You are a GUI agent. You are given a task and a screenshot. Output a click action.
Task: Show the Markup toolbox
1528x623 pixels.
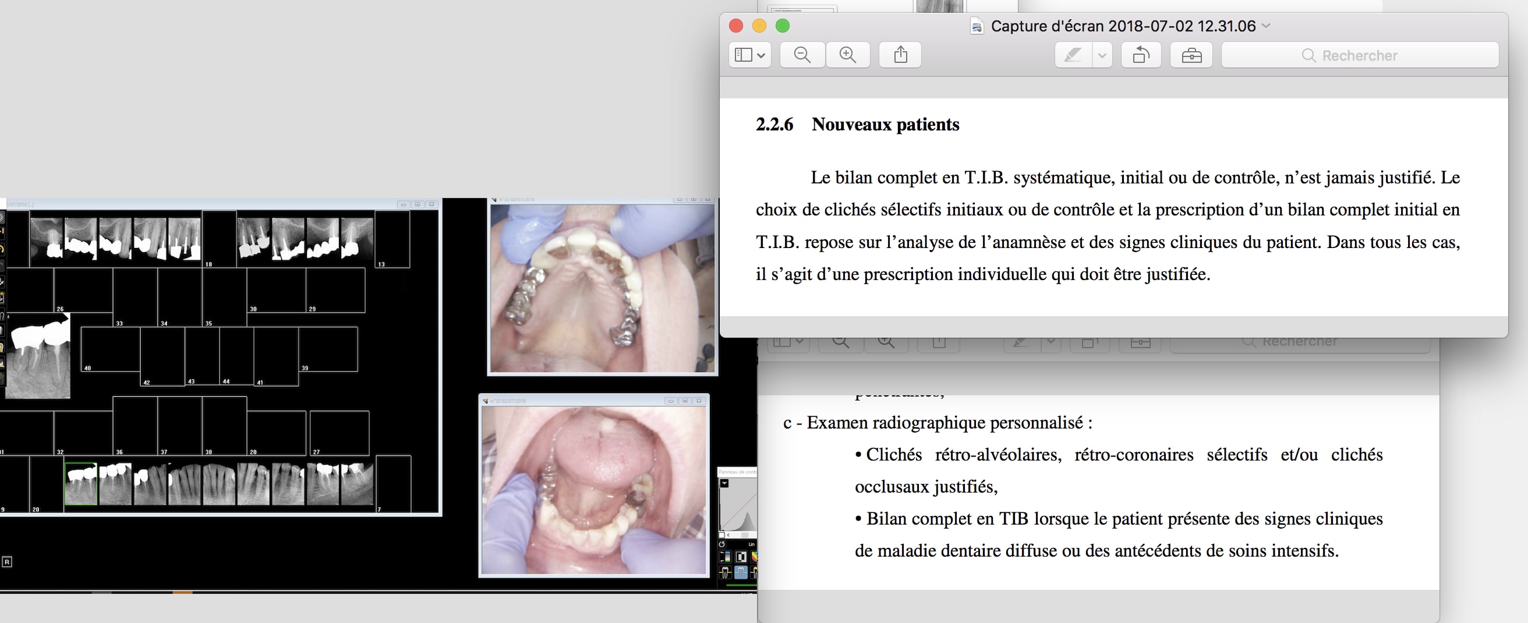tap(1191, 55)
